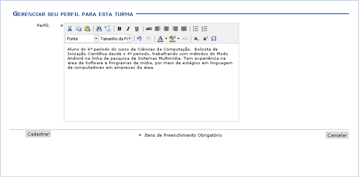The image size is (359, 177).
Task: Click the highlight background color swatch
Action: 172,39
